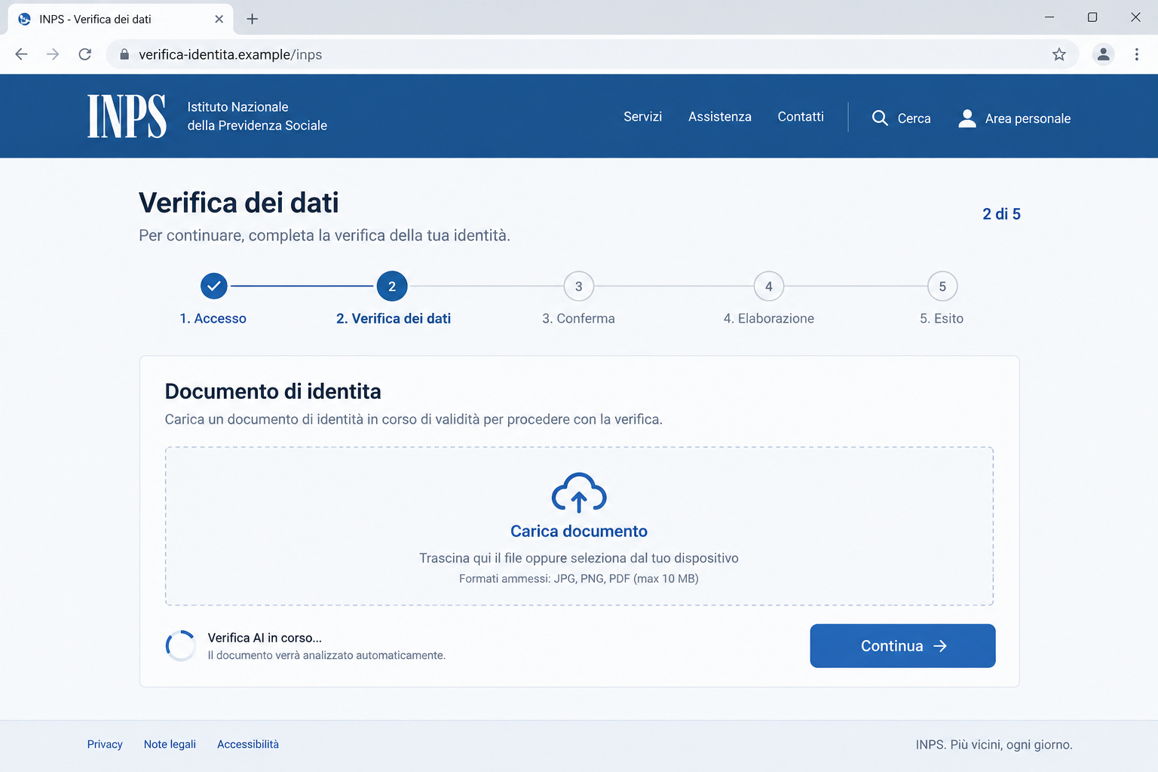Click the '1. Accesso' step label
1158x772 pixels.
click(213, 318)
